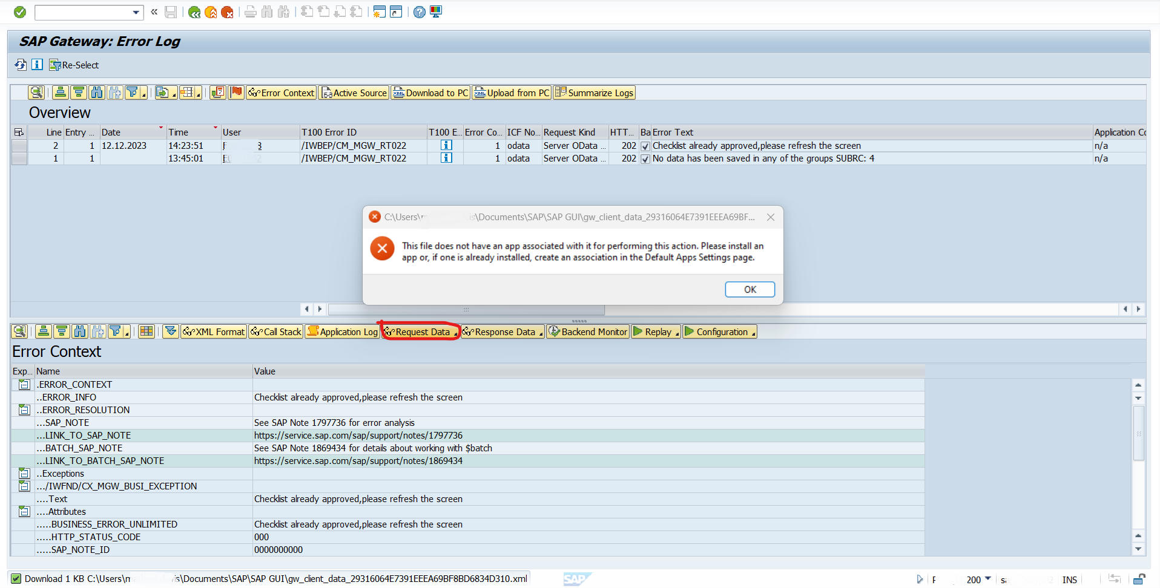Collapse the .ERROR_CONTEXT node
The image size is (1160, 588).
24,385
